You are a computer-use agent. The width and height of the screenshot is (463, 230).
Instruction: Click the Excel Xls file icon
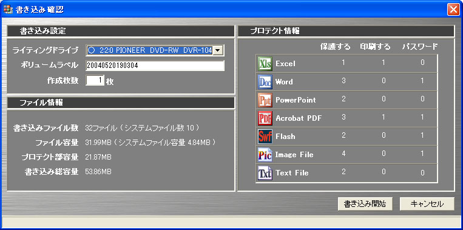click(x=265, y=64)
